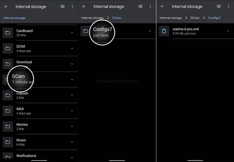Image resolution: width=234 pixels, height=162 pixels.
Task: Tap the folder icon beside Configs7
Action: click(x=85, y=31)
